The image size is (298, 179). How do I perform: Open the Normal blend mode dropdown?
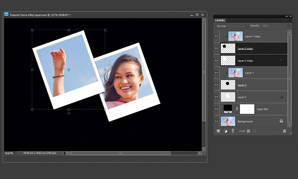[x=231, y=26]
